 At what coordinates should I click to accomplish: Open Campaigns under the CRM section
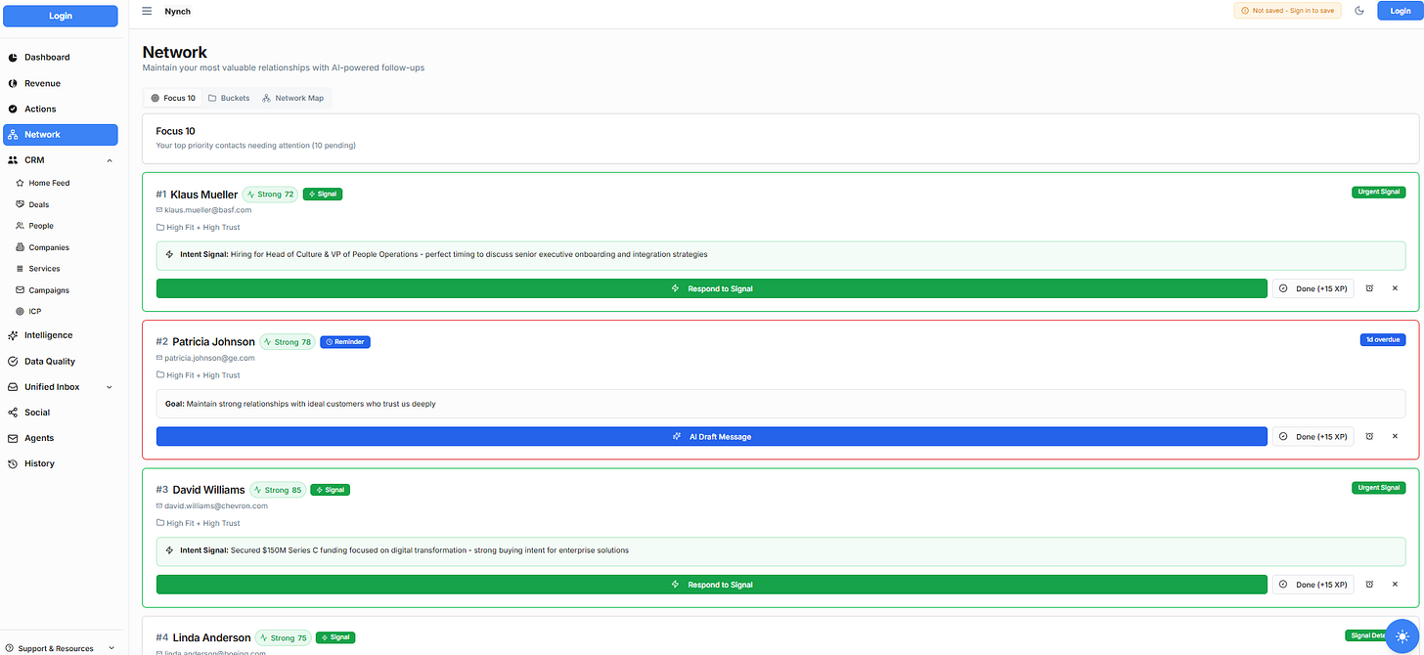(47, 289)
